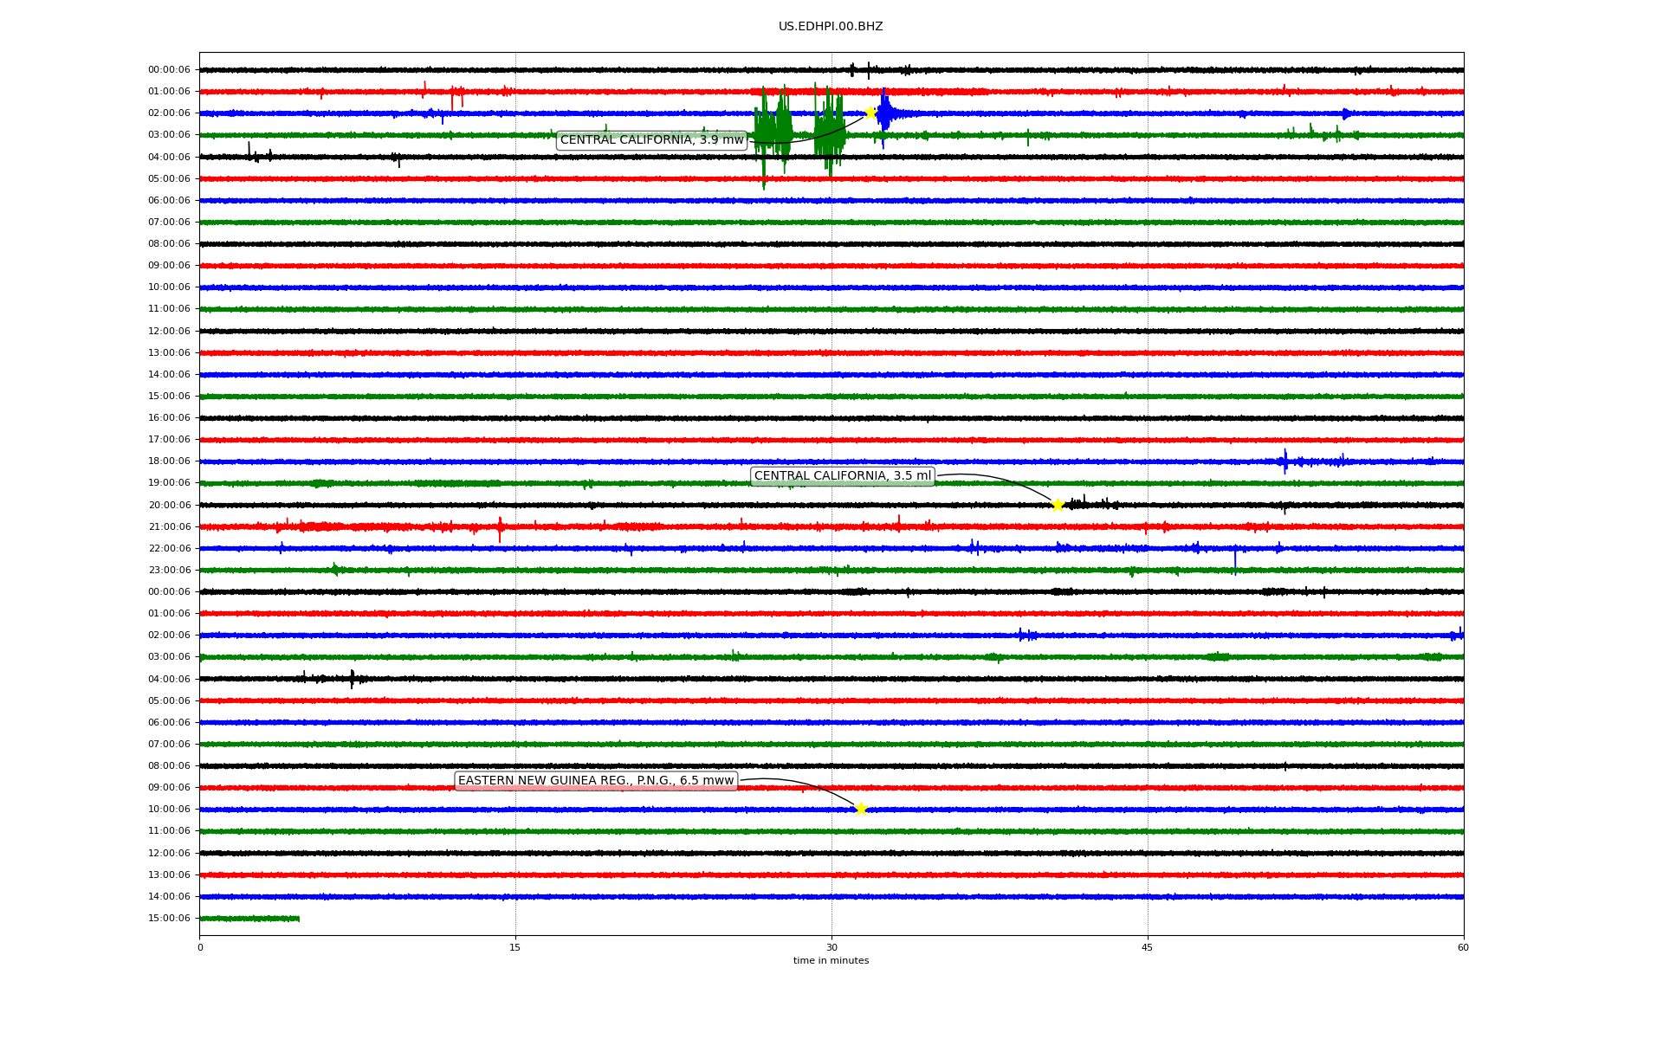Viewport: 1663px width, 1039px height.
Task: Click the 0 tick label on the x-axis
Action: pos(200,947)
